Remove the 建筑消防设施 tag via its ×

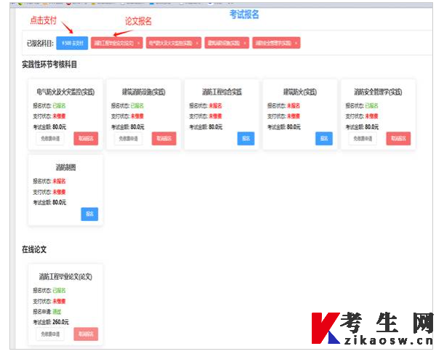pos(245,43)
